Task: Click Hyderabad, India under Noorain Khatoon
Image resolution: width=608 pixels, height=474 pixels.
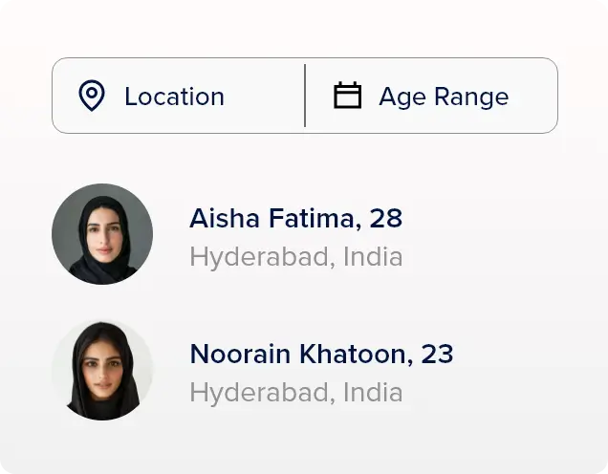Action: (x=295, y=393)
